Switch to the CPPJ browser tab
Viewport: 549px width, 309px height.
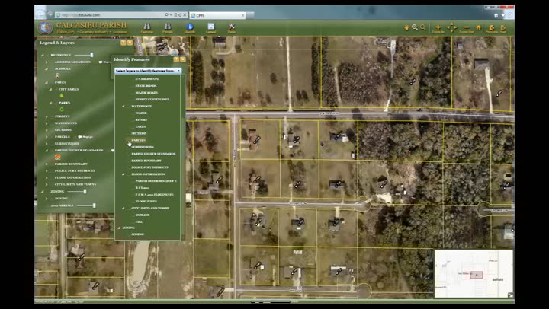point(217,15)
